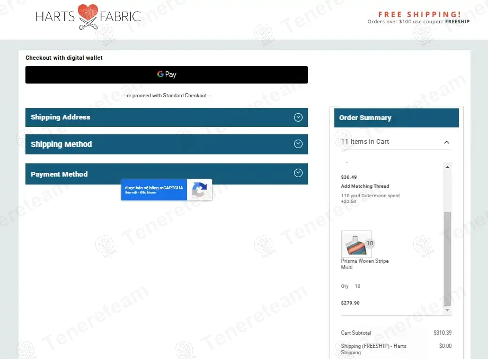Open the Shipping Address header

tap(166, 117)
